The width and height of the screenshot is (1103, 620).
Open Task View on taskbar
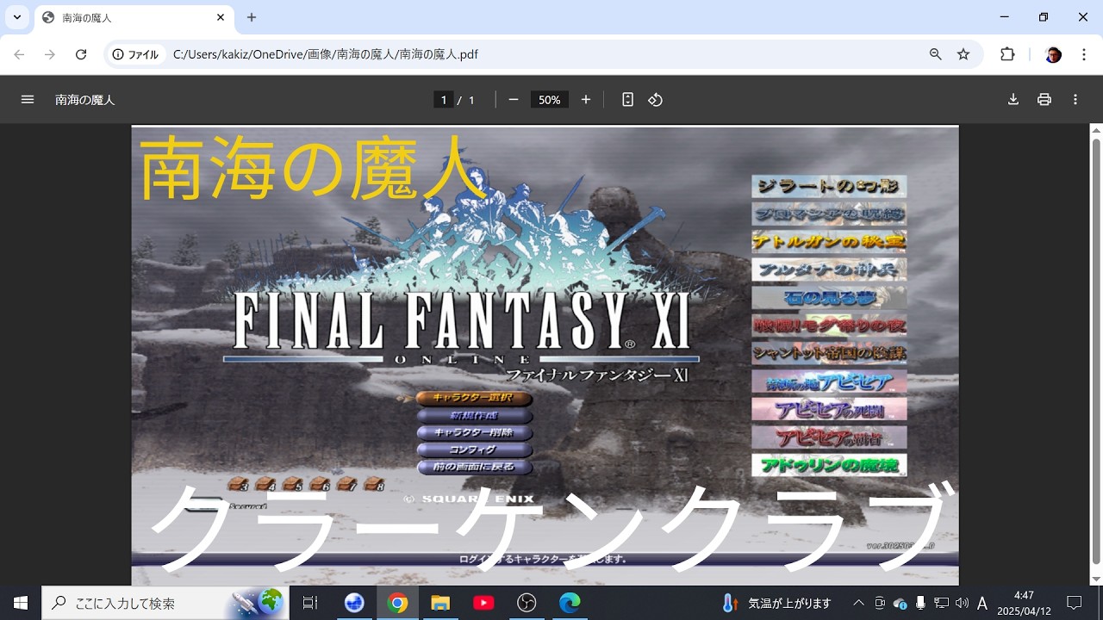pos(310,603)
